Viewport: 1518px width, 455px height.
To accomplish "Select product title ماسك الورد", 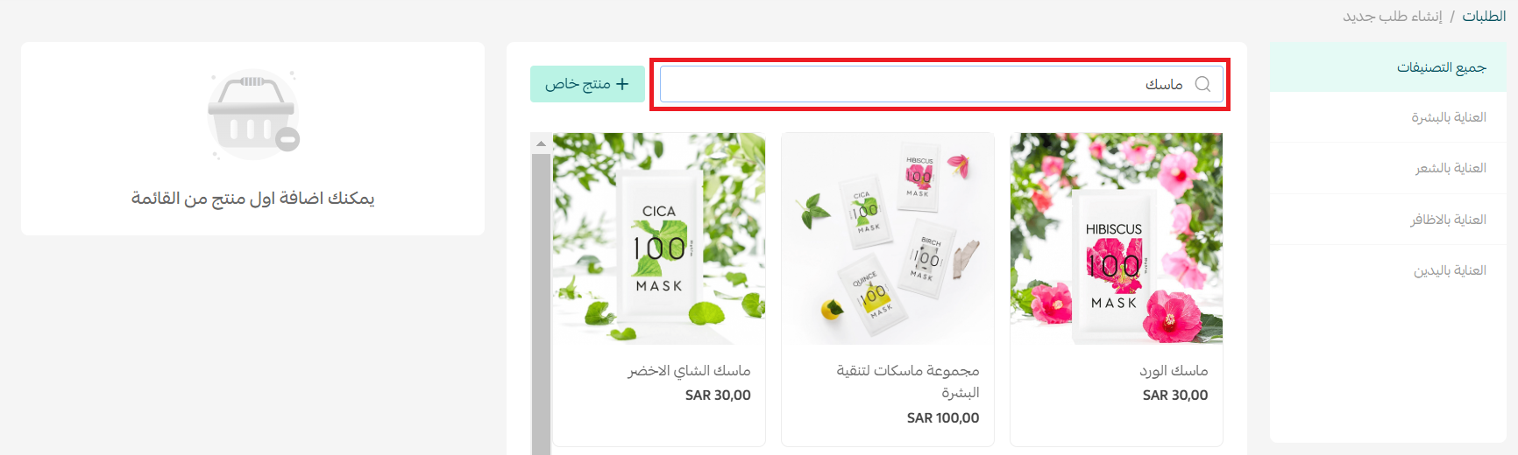I will click(1174, 371).
